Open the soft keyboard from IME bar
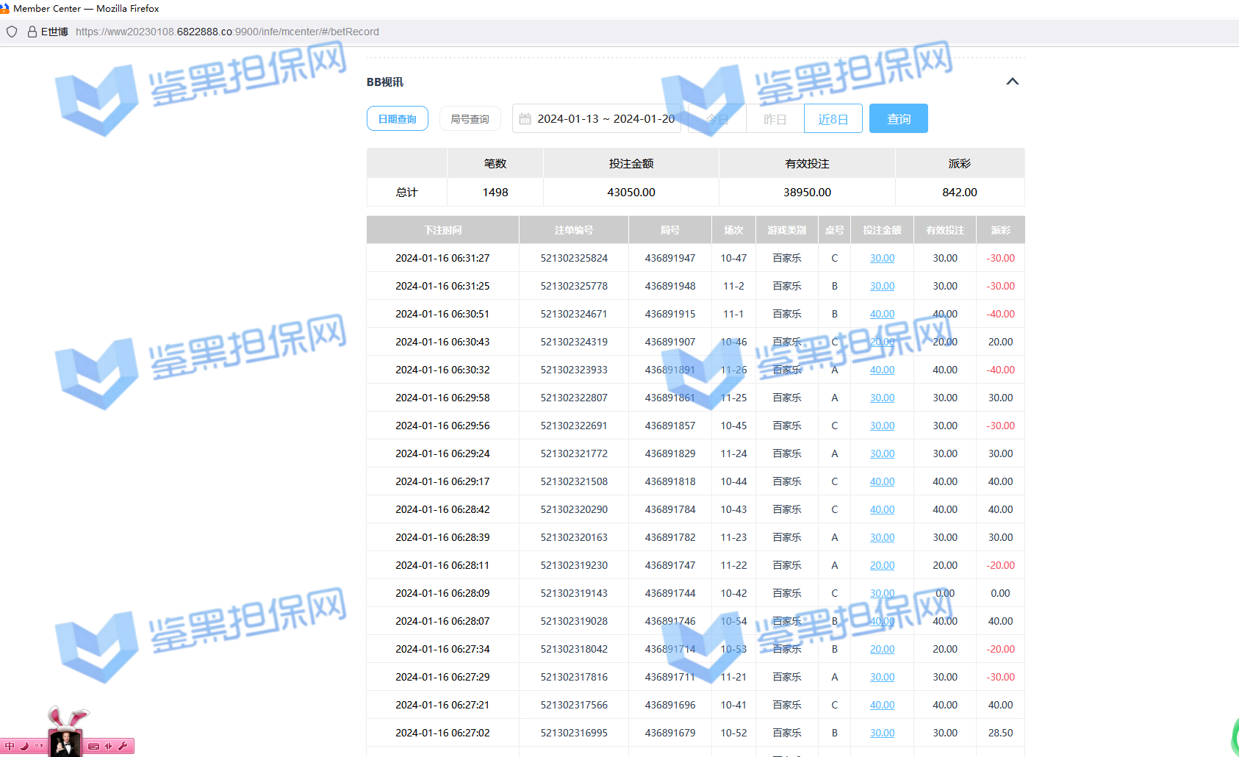 click(x=93, y=746)
